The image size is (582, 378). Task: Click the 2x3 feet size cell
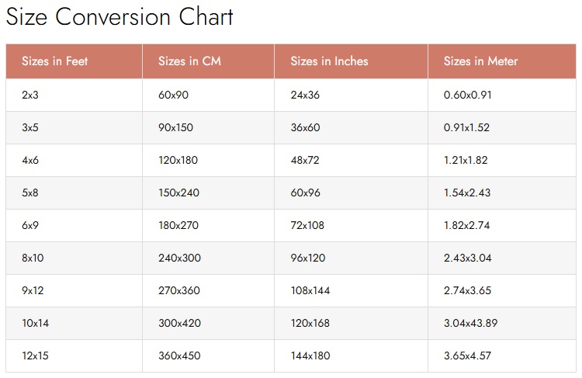[74, 95]
